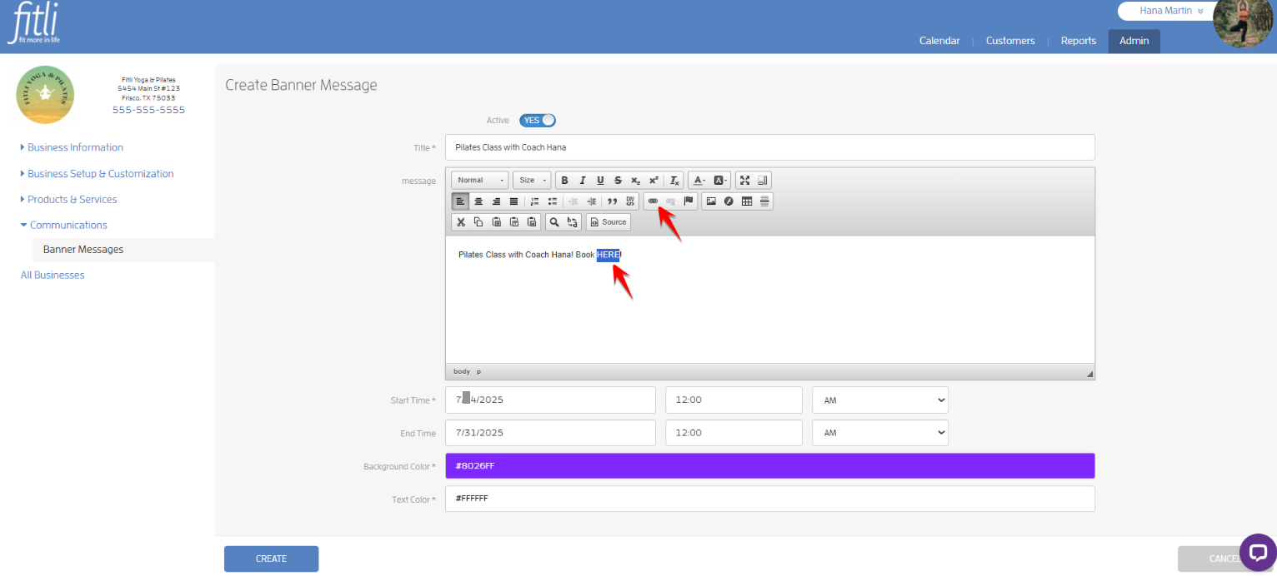Justify the text
1277x576 pixels.
513,201
